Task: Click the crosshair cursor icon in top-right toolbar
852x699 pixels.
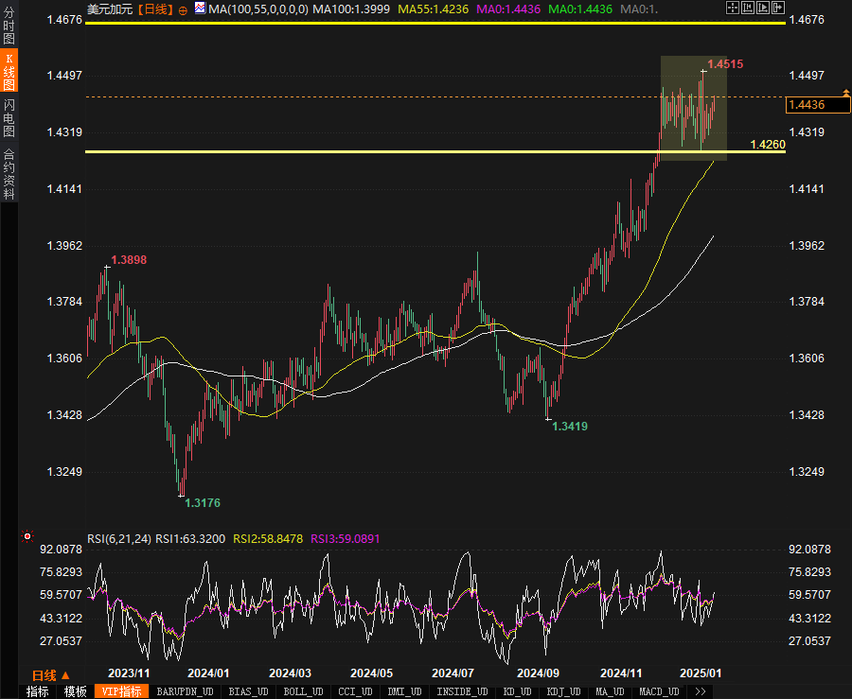Action: (732, 9)
